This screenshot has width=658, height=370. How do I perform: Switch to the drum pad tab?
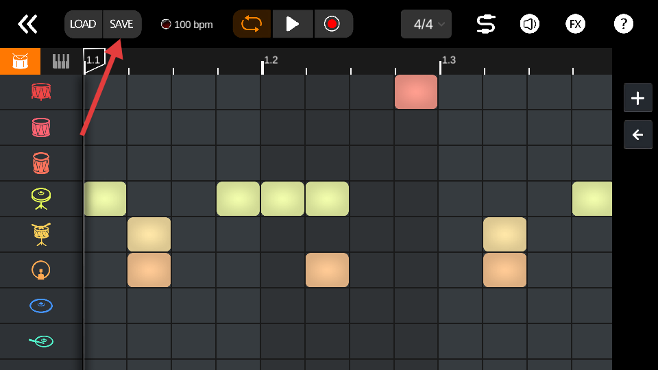click(x=21, y=62)
